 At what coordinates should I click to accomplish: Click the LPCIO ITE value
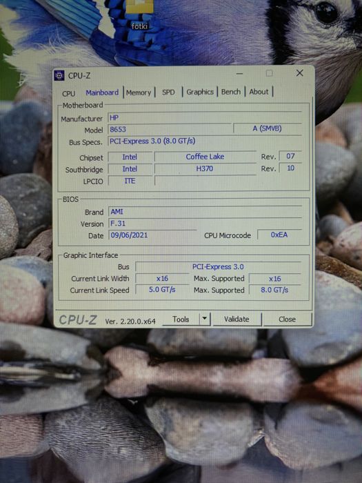(130, 181)
